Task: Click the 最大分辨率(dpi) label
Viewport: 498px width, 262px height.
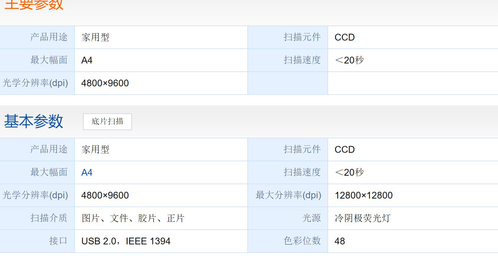Action: pos(288,195)
